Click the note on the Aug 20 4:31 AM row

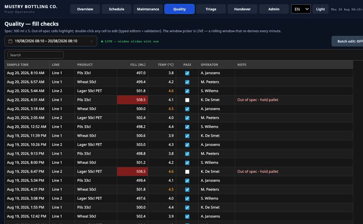(258, 100)
